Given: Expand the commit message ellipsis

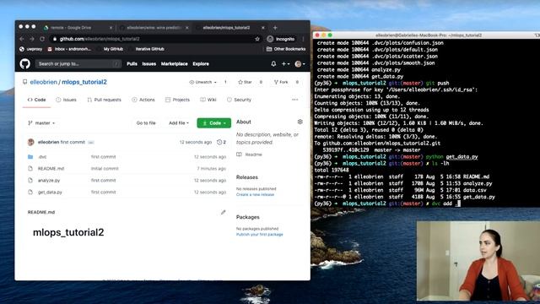Looking at the screenshot, I should pyautogui.click(x=90, y=142).
